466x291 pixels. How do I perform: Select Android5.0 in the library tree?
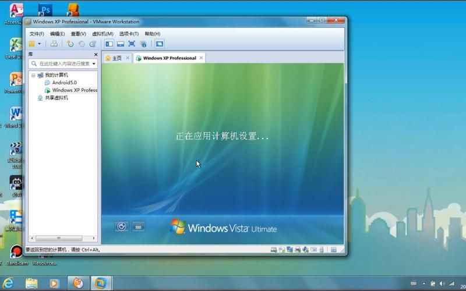[64, 83]
